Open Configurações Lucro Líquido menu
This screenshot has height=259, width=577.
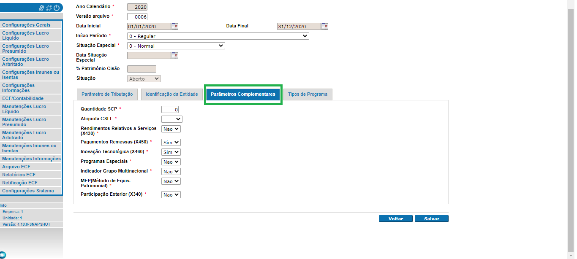[31, 35]
